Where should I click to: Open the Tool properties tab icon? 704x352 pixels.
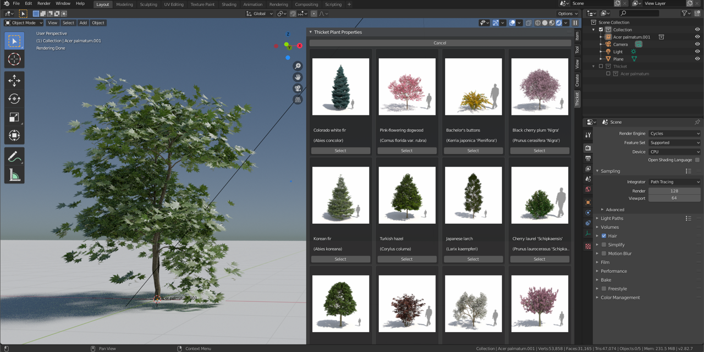[588, 135]
